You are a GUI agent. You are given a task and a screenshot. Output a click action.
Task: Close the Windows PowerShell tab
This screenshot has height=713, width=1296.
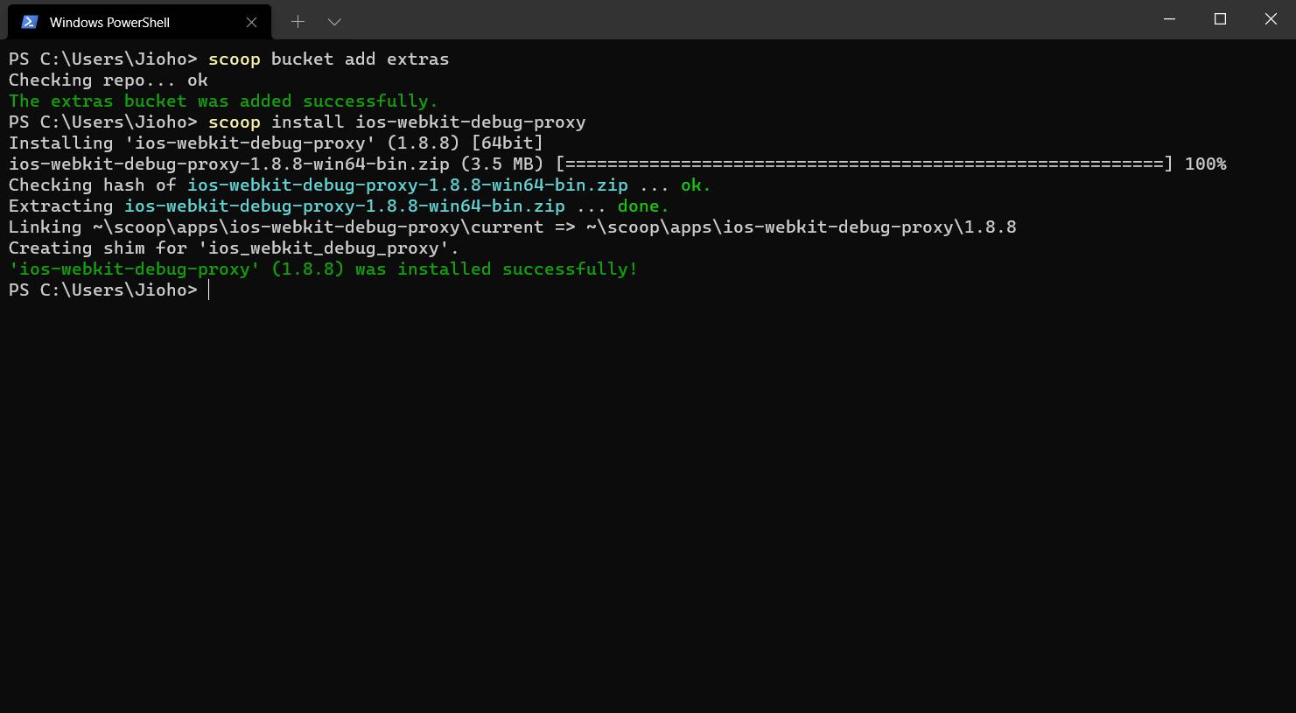click(x=252, y=22)
